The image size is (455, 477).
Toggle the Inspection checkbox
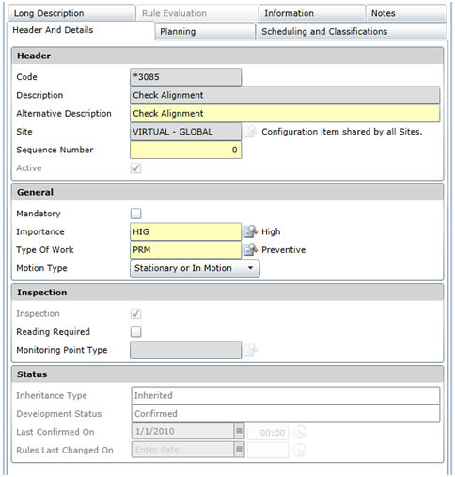pyautogui.click(x=136, y=313)
